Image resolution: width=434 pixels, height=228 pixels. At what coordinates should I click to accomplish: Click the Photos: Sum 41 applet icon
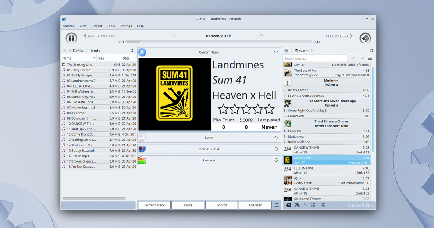(142, 149)
